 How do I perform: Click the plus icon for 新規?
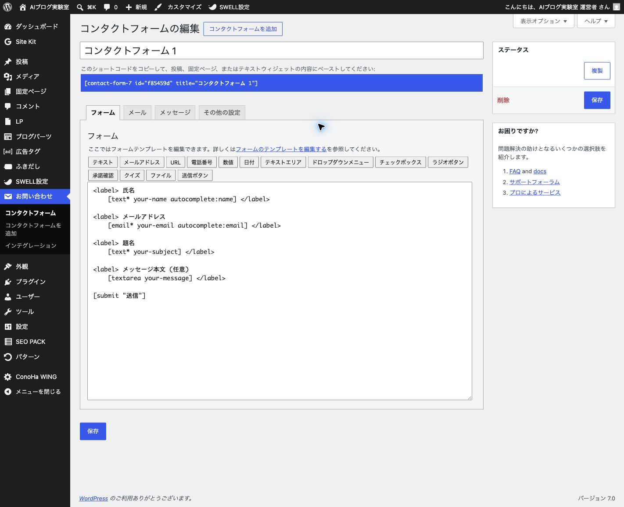pyautogui.click(x=129, y=7)
